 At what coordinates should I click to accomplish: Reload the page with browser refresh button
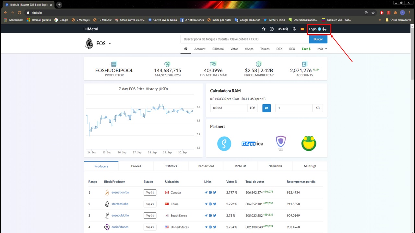point(19,13)
